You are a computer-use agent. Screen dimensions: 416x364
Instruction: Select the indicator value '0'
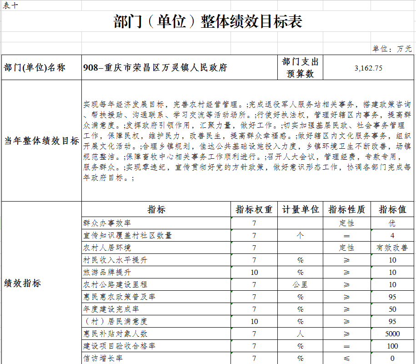click(x=392, y=359)
